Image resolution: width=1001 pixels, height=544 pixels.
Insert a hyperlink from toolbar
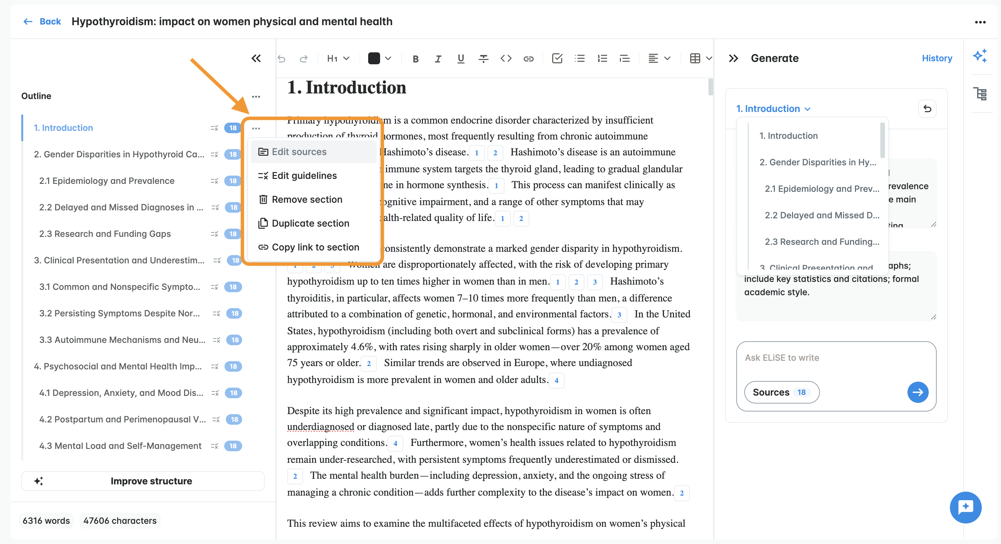click(528, 59)
